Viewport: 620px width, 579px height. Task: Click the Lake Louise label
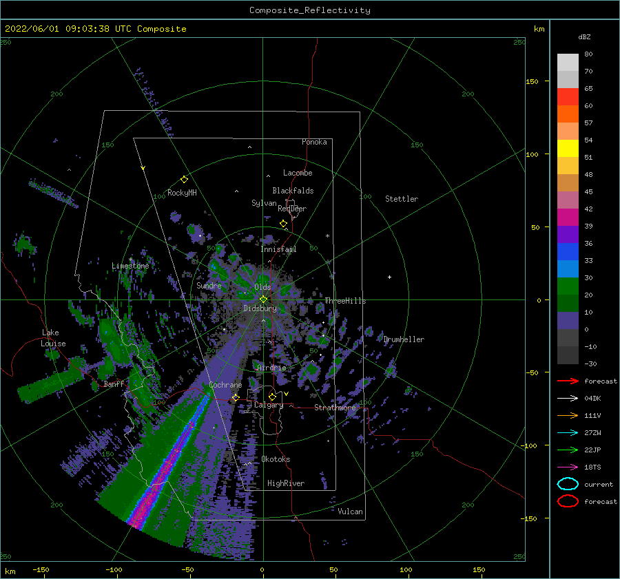53,338
